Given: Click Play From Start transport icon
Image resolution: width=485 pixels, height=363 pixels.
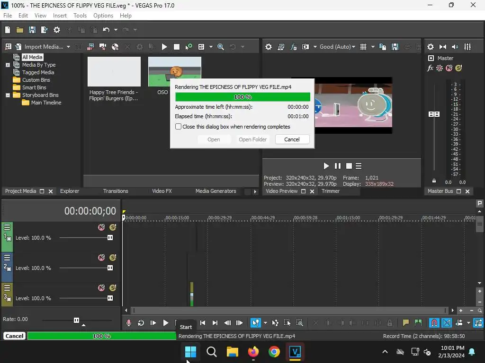Looking at the screenshot, I should (x=153, y=323).
